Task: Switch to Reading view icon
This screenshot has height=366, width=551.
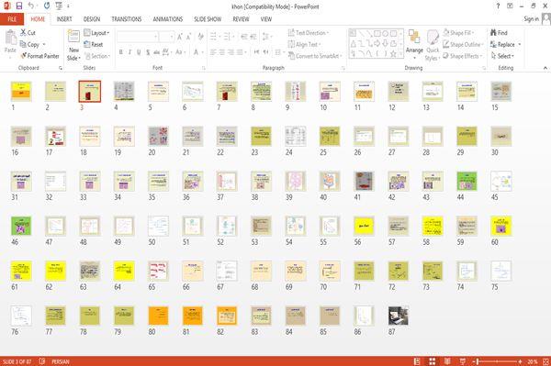Action: click(x=447, y=361)
